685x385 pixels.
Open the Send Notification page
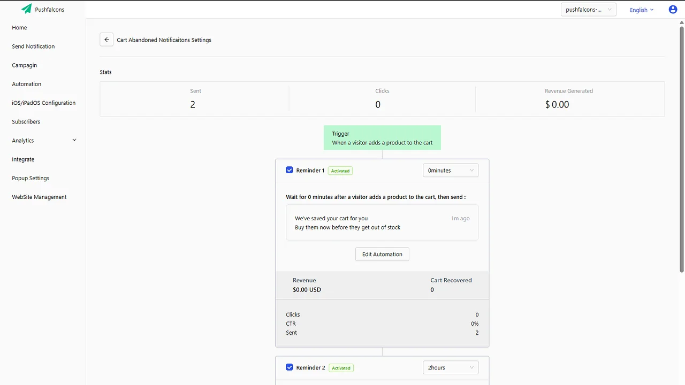tap(33, 46)
